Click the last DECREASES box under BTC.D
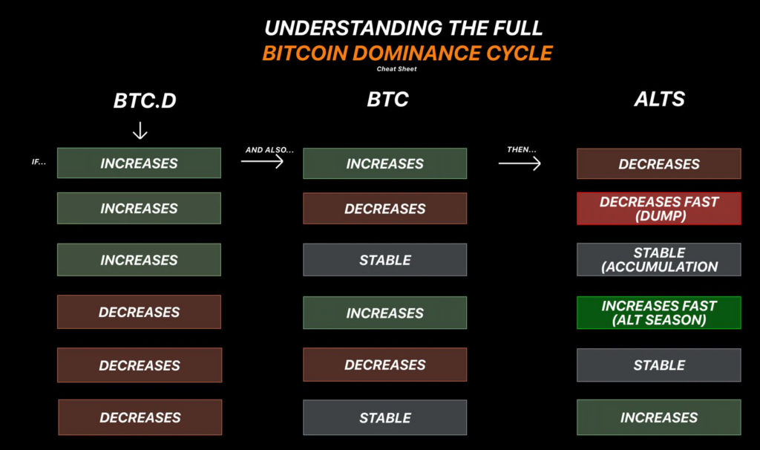The image size is (760, 450). tap(140, 417)
